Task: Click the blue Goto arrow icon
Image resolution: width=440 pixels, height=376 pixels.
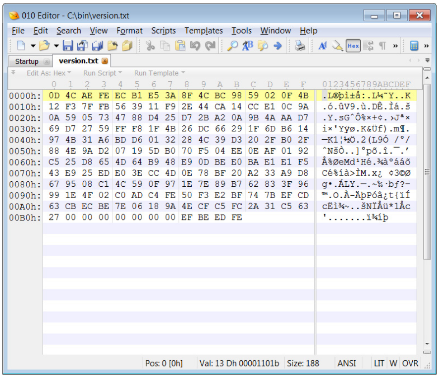Action: [x=277, y=46]
